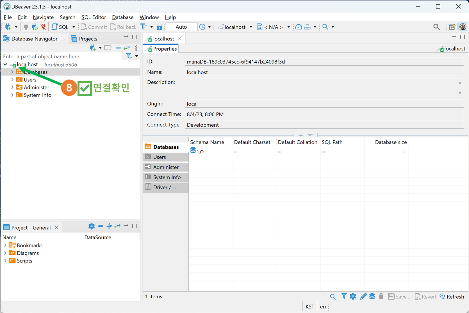469x313 pixels.
Task: Toggle the lock icon in main toolbar
Action: coord(159,27)
